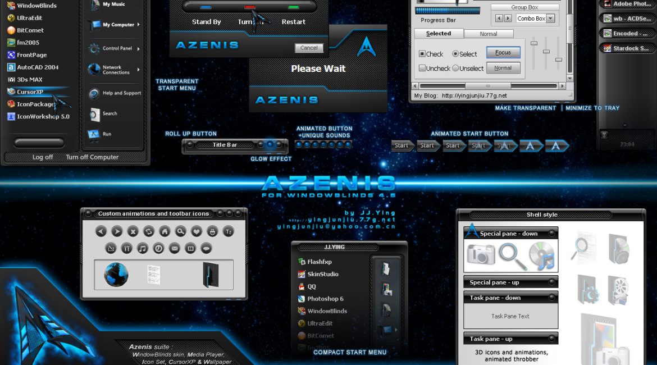657x365 pixels.
Task: Expand the Special pane - up header
Action: click(511, 282)
